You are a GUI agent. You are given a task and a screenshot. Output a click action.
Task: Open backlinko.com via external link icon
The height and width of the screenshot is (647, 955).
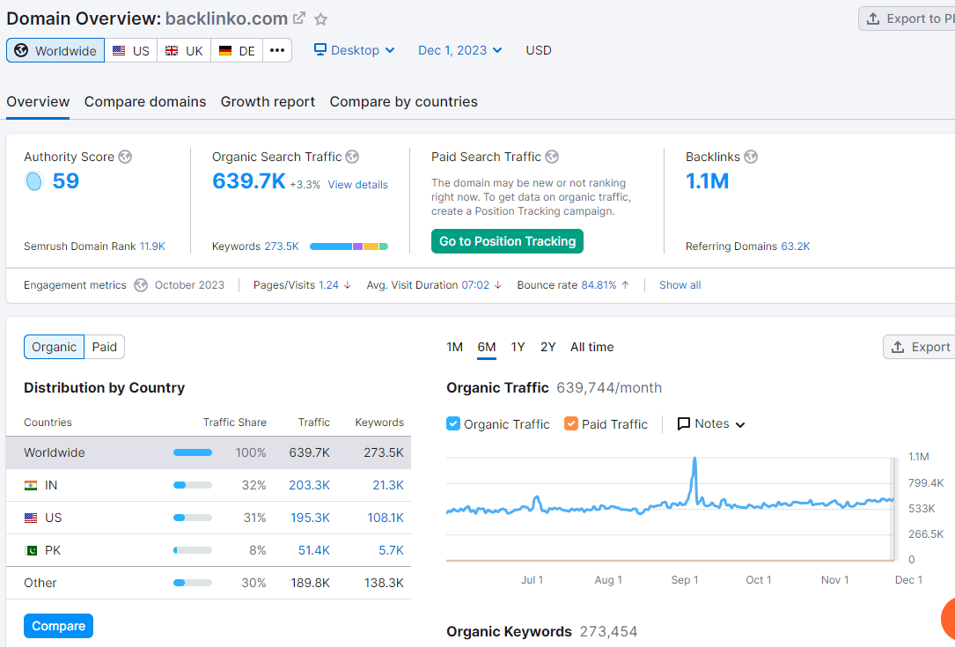coord(300,17)
